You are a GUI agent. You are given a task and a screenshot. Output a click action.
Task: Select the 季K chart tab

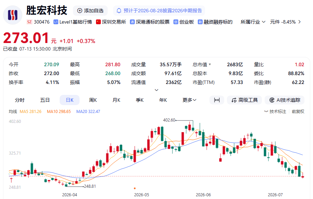(140, 100)
